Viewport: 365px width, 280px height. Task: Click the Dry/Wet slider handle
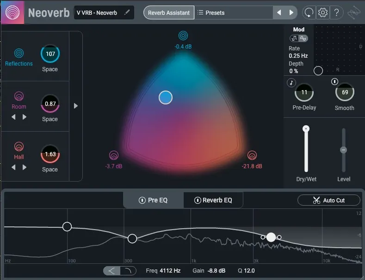point(306,128)
